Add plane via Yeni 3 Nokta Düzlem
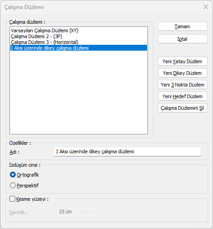 tap(183, 85)
